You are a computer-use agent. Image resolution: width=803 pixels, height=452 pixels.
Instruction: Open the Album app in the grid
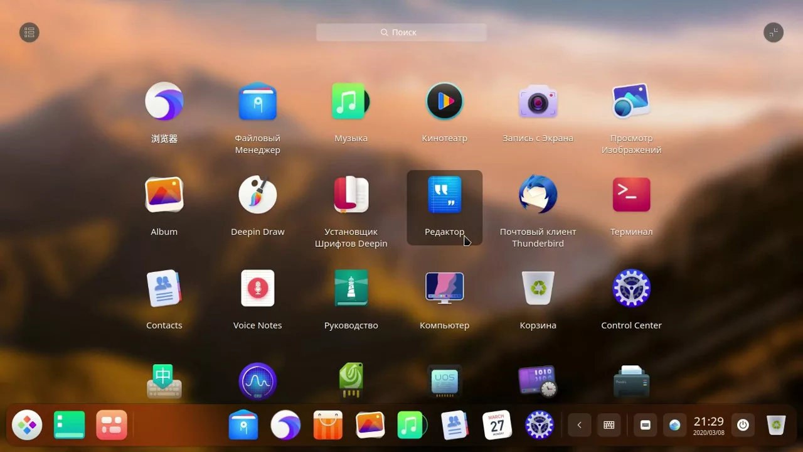tap(164, 195)
